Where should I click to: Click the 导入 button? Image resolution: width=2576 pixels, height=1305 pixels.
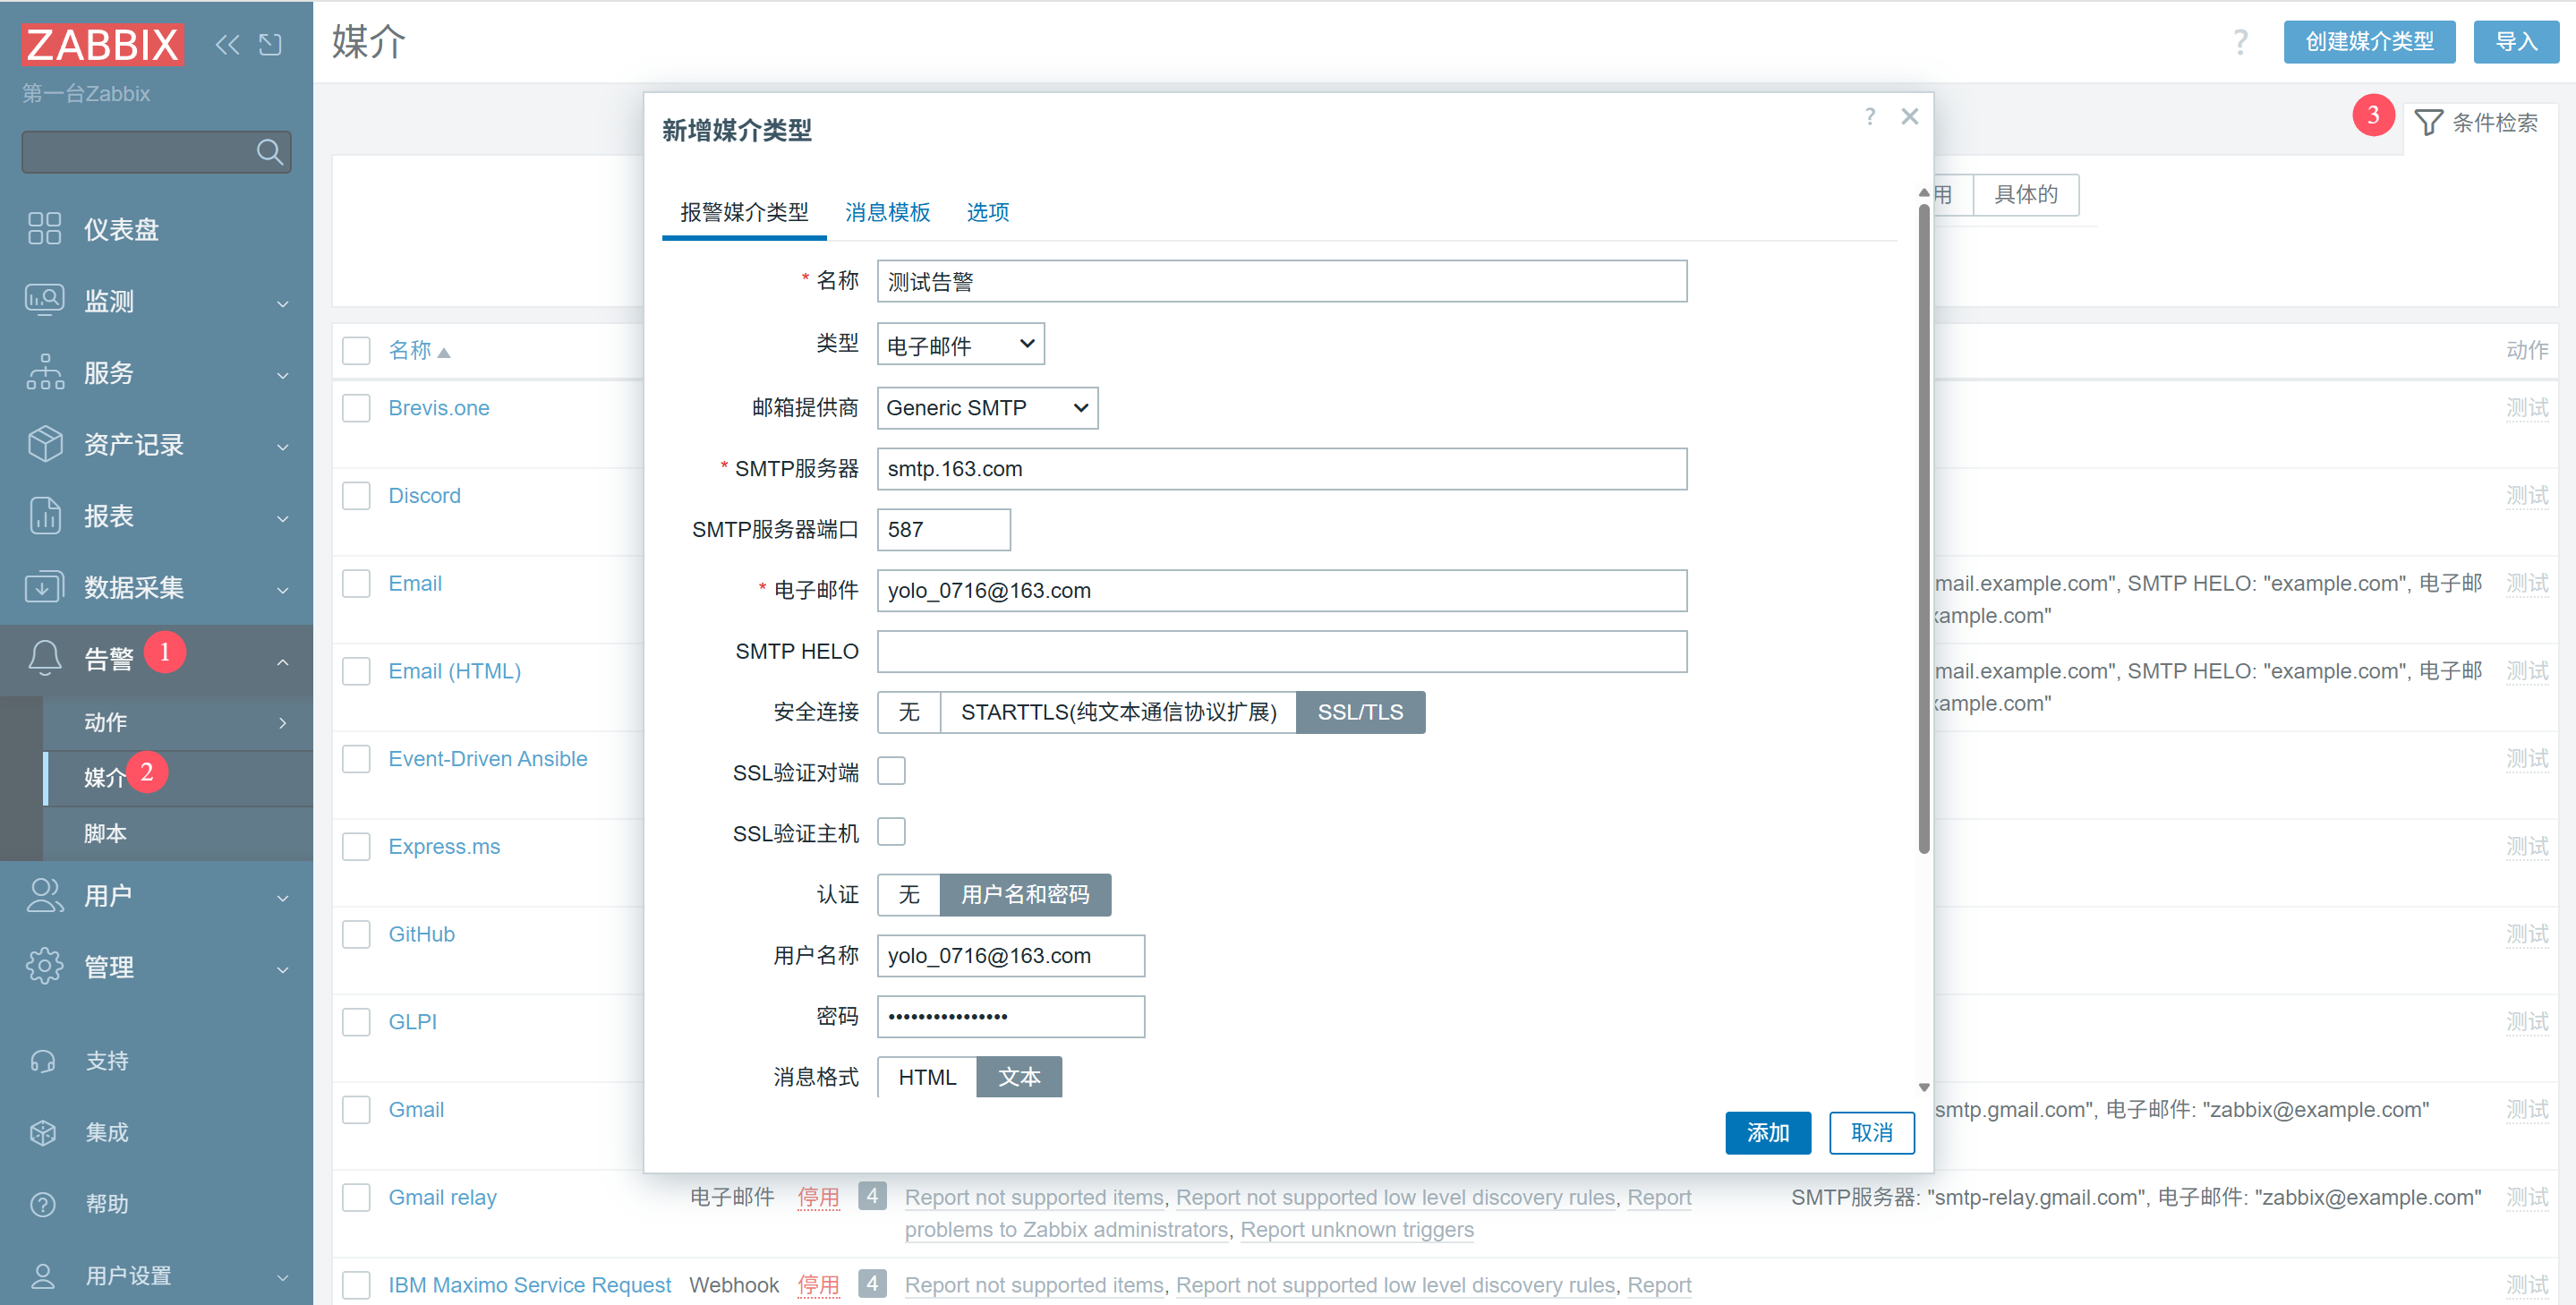(2516, 42)
